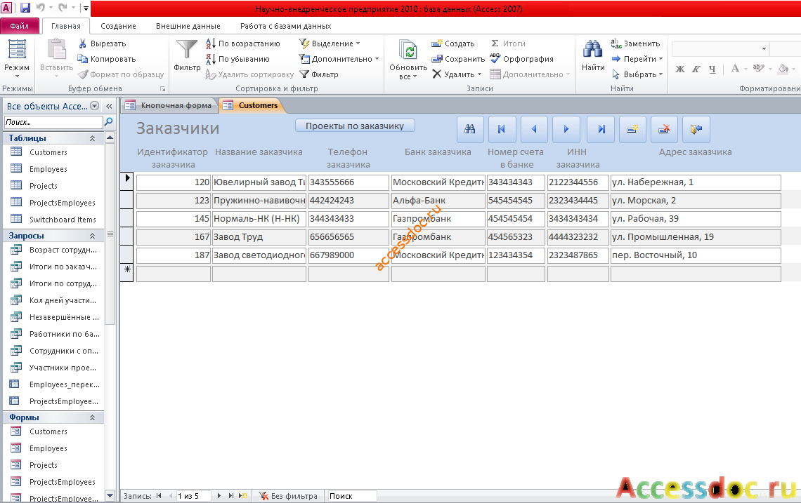Delete the record using the red X form button
Screen dimensions: 801x503
(x=664, y=129)
